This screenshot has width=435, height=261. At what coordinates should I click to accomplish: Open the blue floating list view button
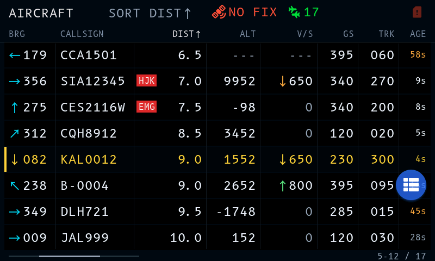point(411,185)
